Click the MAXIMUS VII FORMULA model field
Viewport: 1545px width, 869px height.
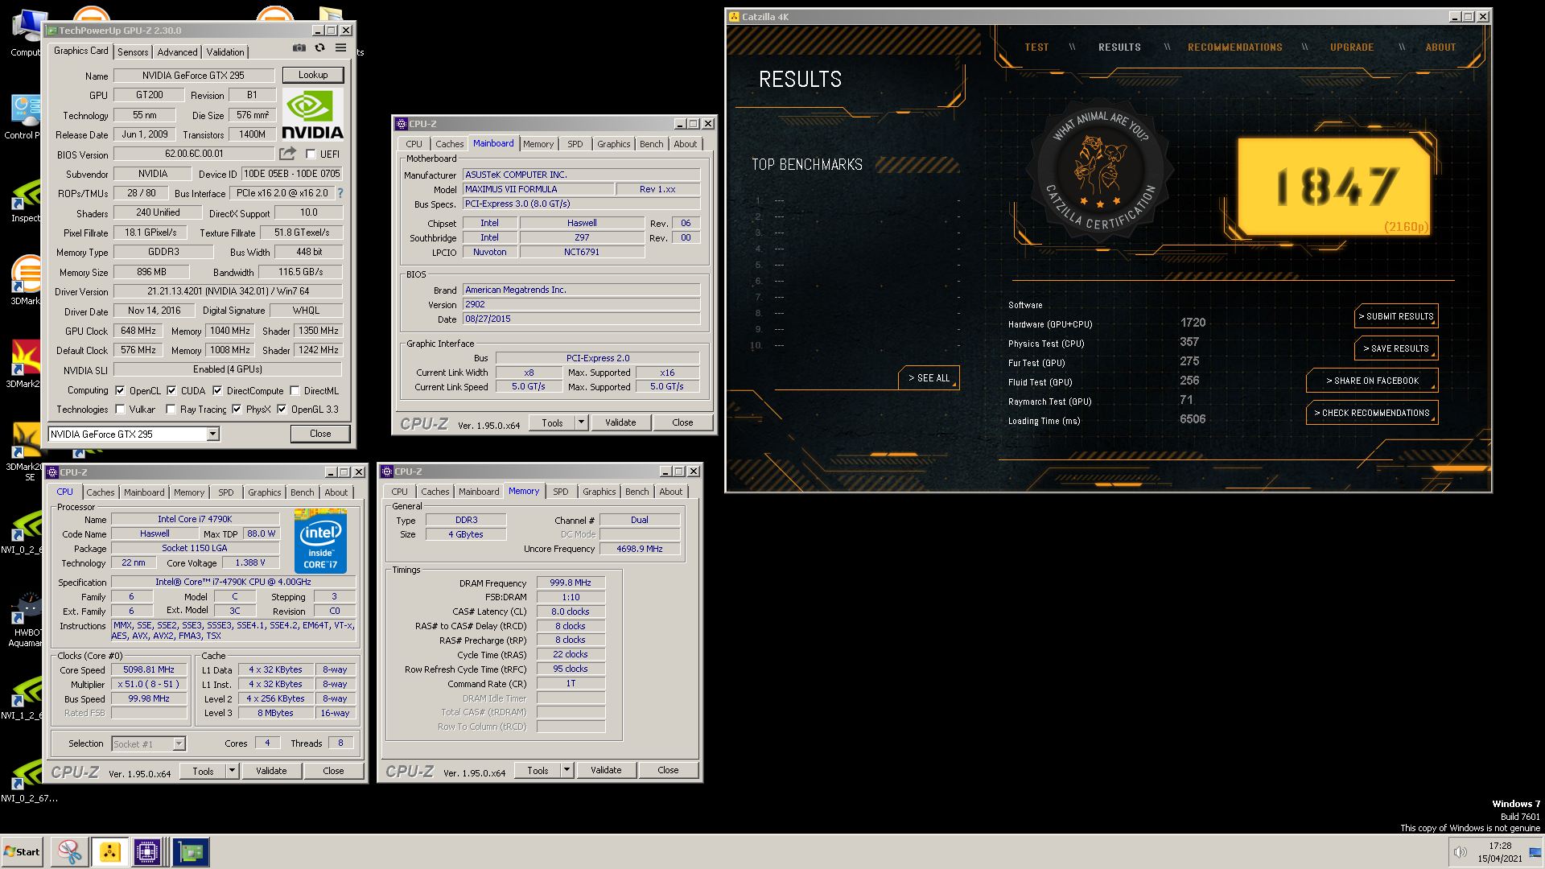click(x=537, y=190)
